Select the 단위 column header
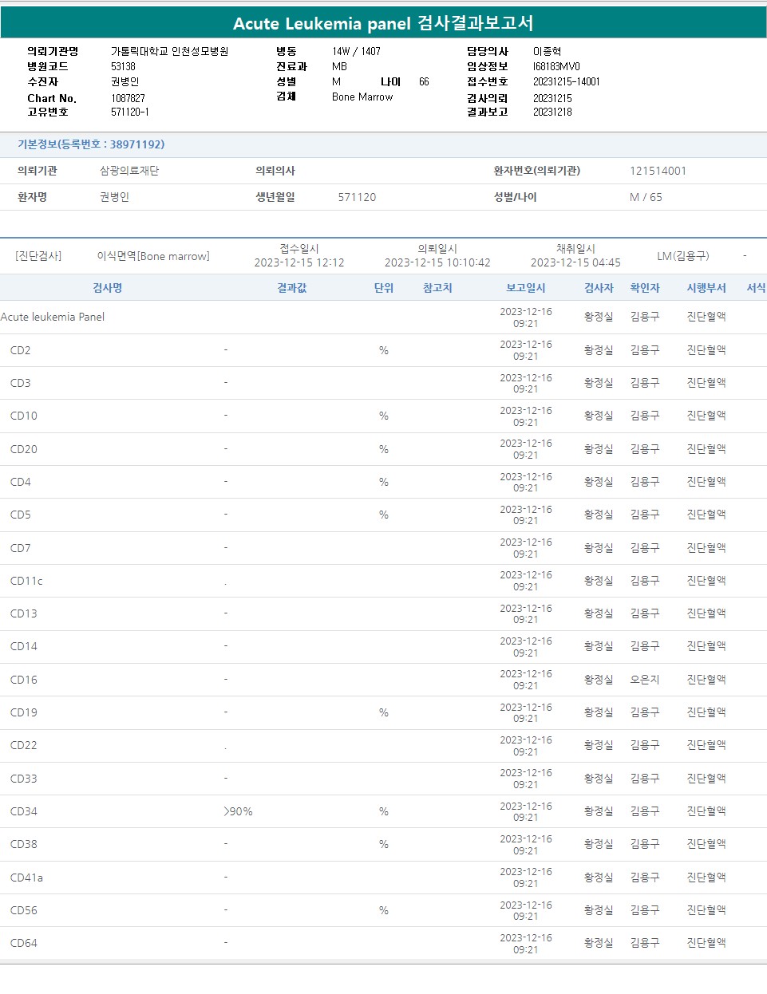 [x=384, y=288]
